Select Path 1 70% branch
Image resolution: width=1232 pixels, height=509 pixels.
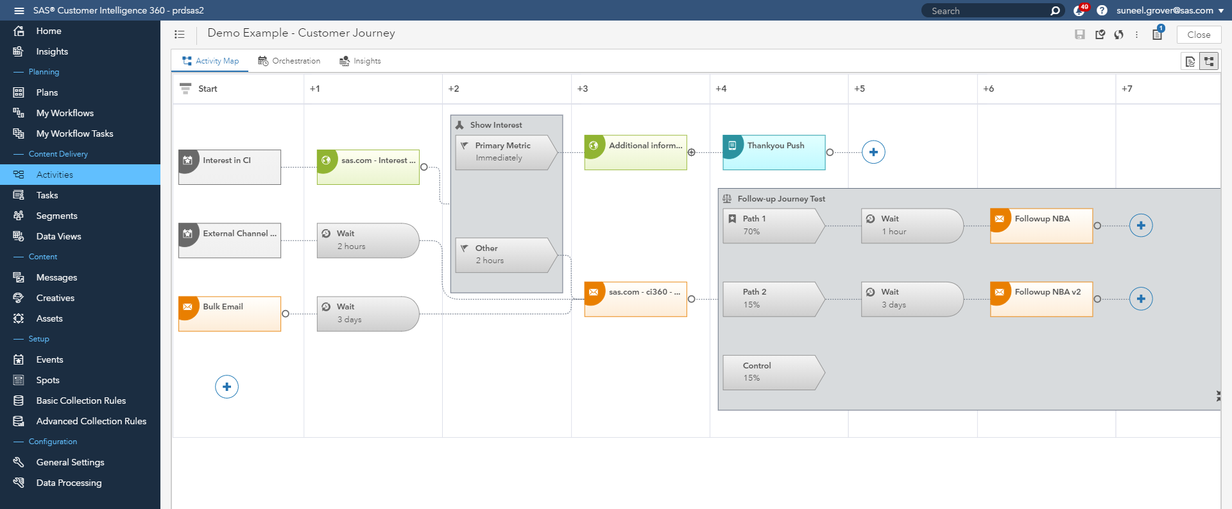coord(774,226)
